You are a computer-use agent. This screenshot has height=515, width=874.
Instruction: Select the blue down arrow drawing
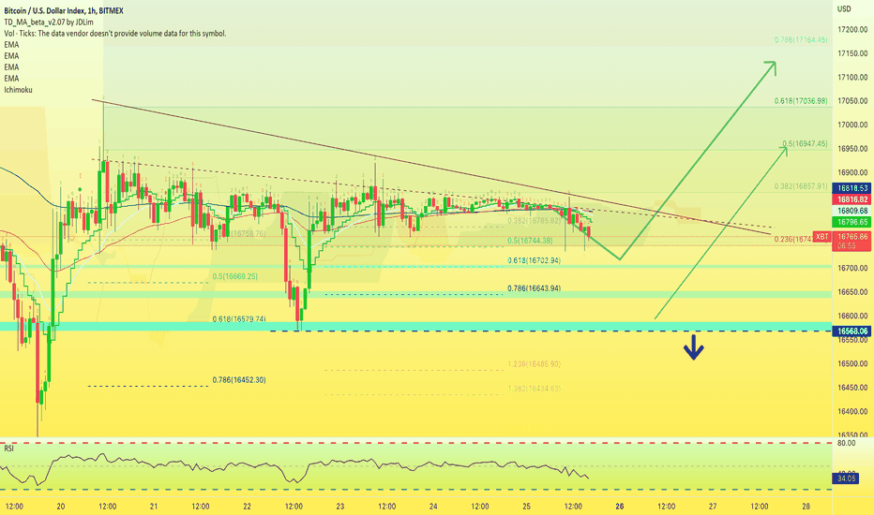[693, 347]
